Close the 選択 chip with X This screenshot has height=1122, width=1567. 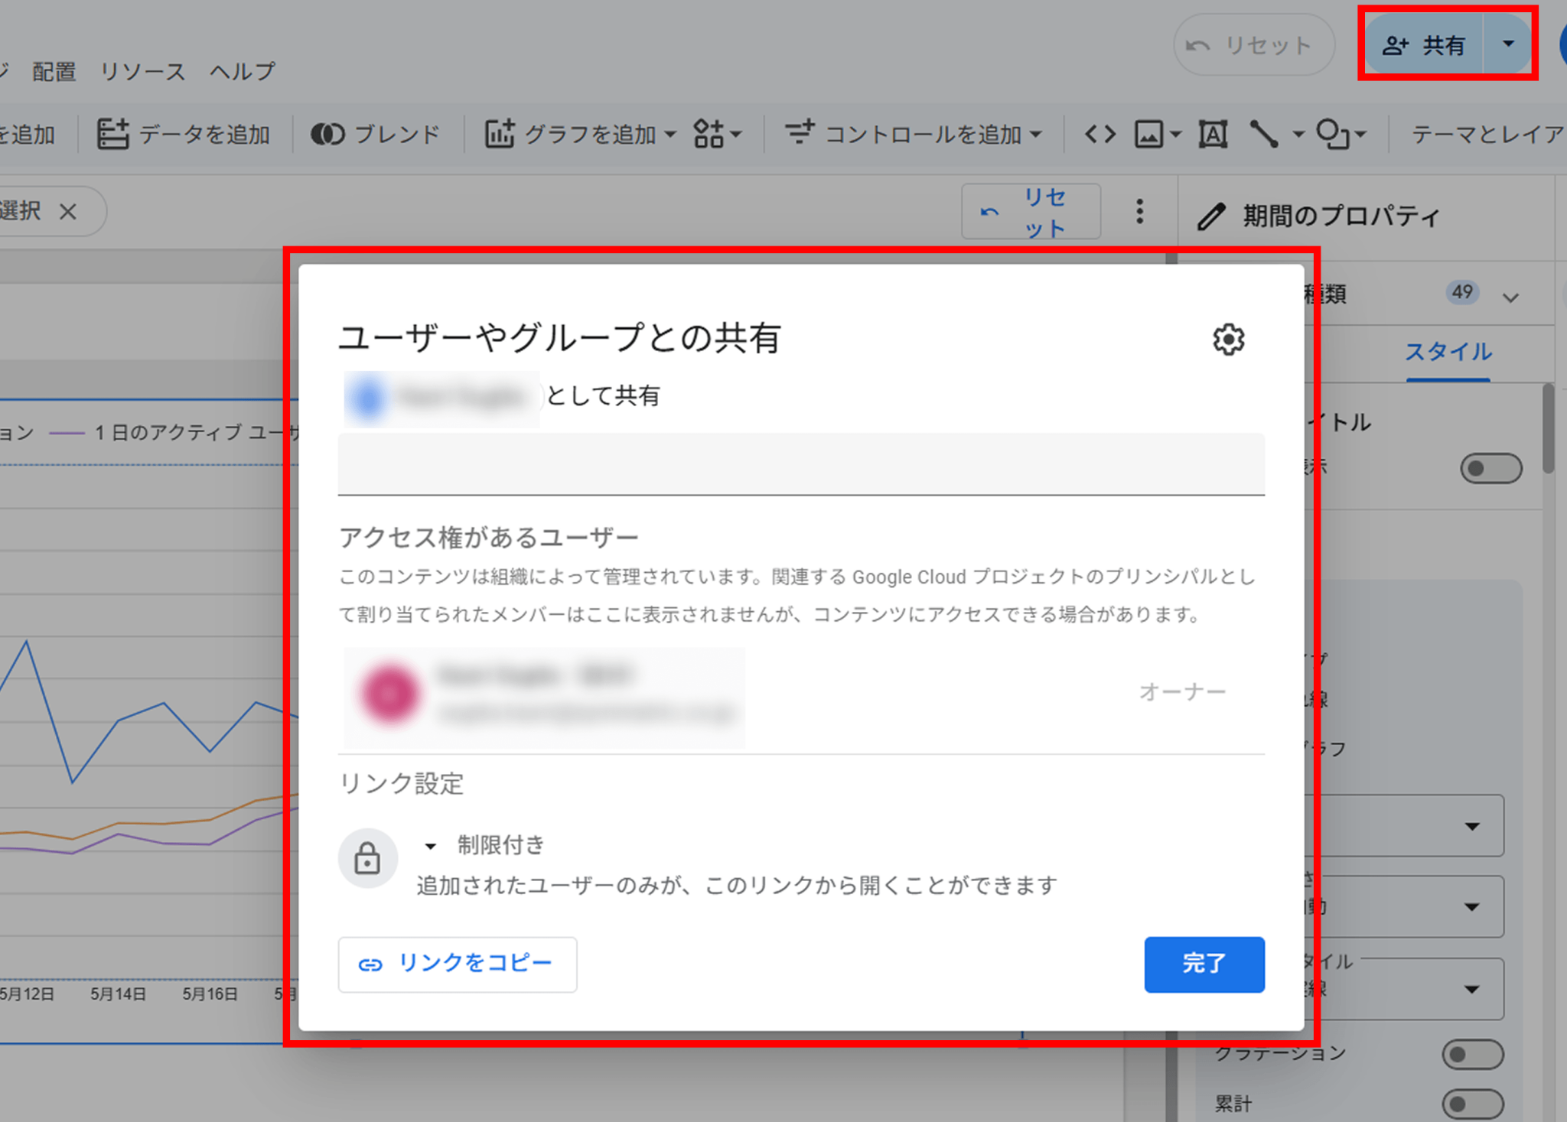coord(68,211)
